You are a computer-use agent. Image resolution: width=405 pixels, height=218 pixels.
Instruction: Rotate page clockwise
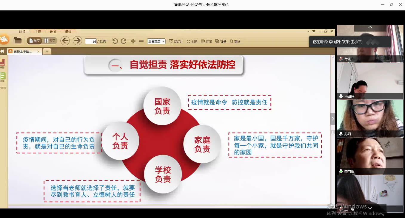click(124, 41)
